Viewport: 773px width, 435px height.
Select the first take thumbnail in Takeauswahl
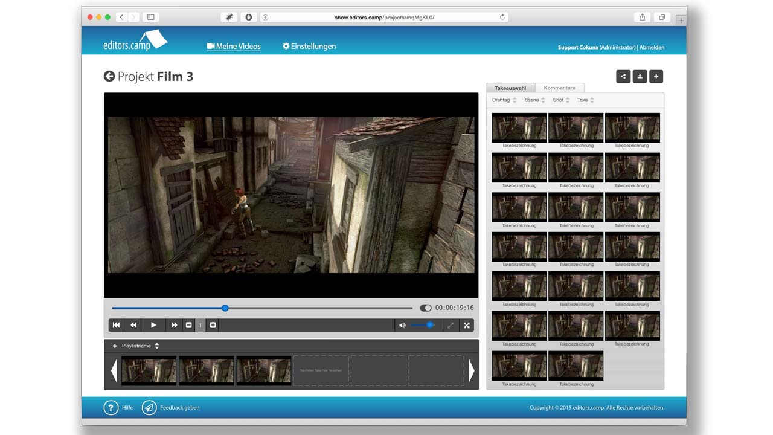(x=519, y=127)
